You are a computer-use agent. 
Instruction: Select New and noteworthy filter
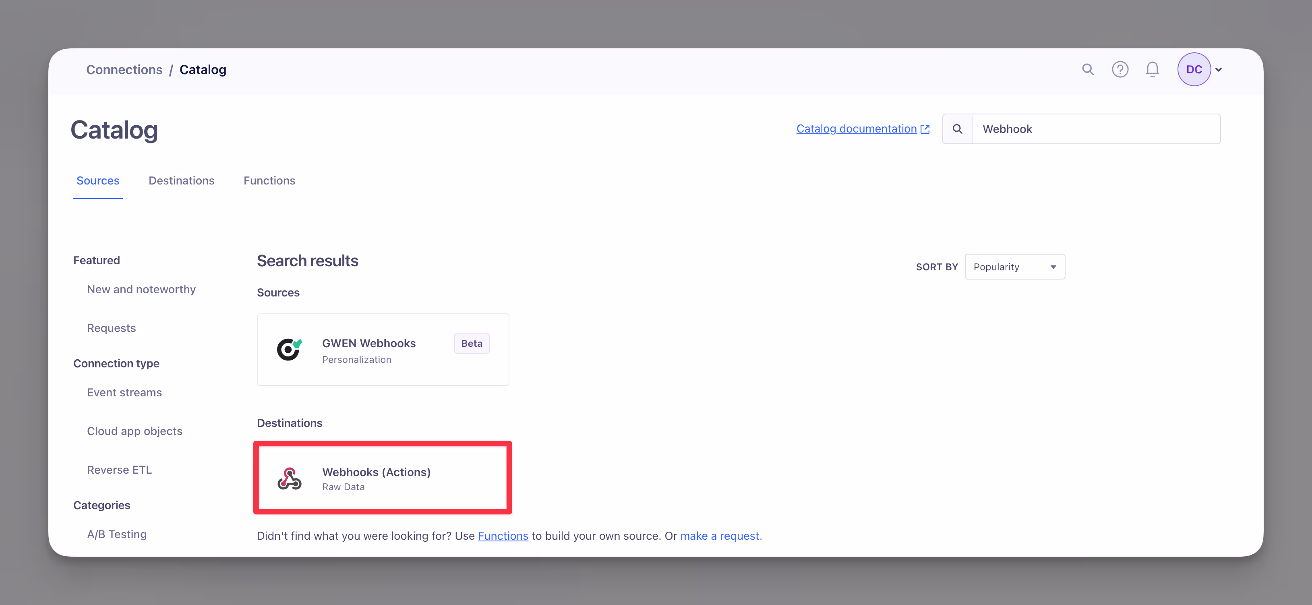pos(141,289)
